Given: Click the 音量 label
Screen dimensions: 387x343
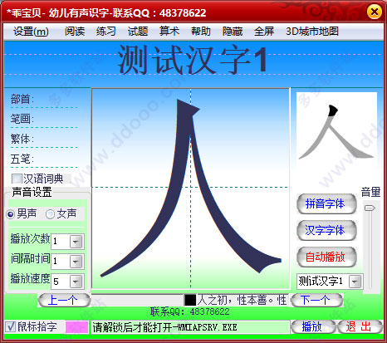Looking at the screenshot, I should (370, 192).
